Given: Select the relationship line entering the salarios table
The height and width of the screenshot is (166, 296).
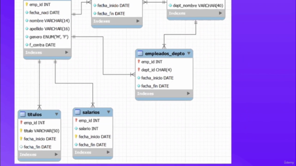Looking at the screenshot, I should 74,83.
